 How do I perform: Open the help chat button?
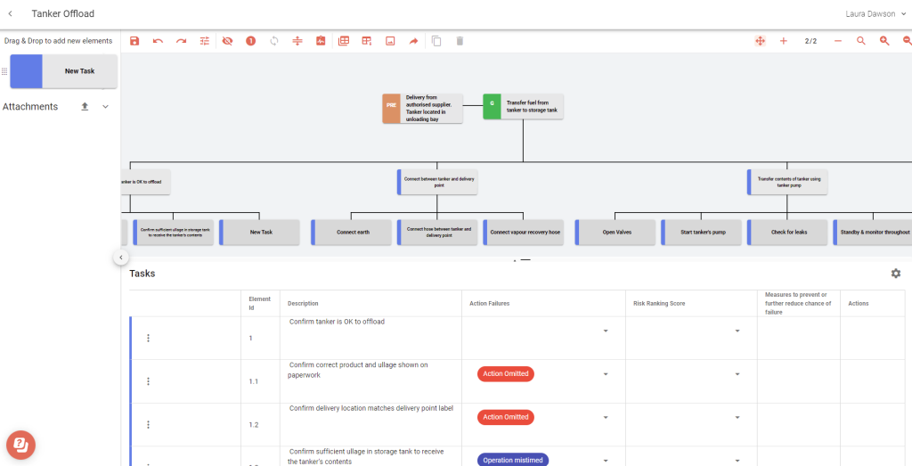click(x=20, y=444)
